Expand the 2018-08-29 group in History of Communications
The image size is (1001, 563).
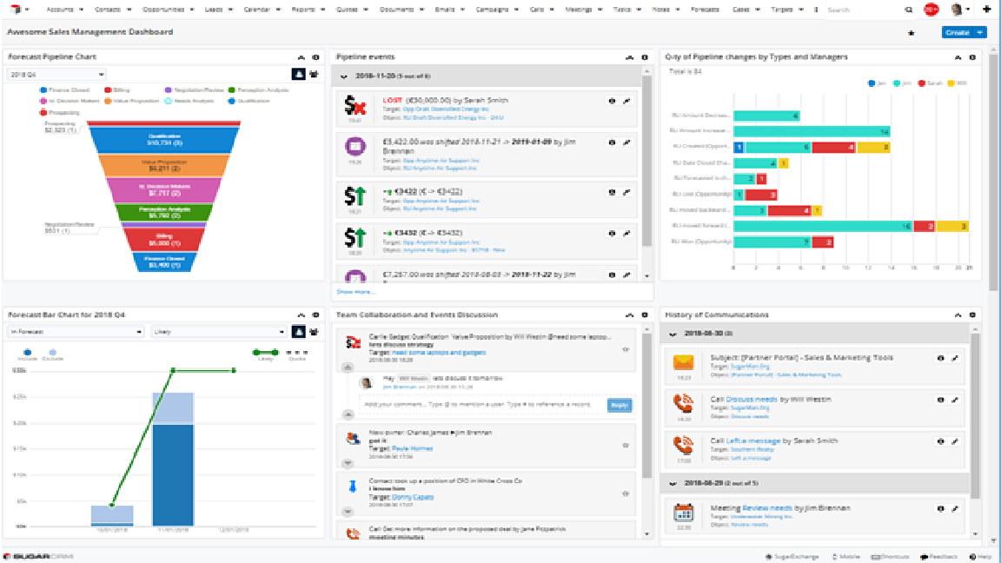click(x=673, y=482)
